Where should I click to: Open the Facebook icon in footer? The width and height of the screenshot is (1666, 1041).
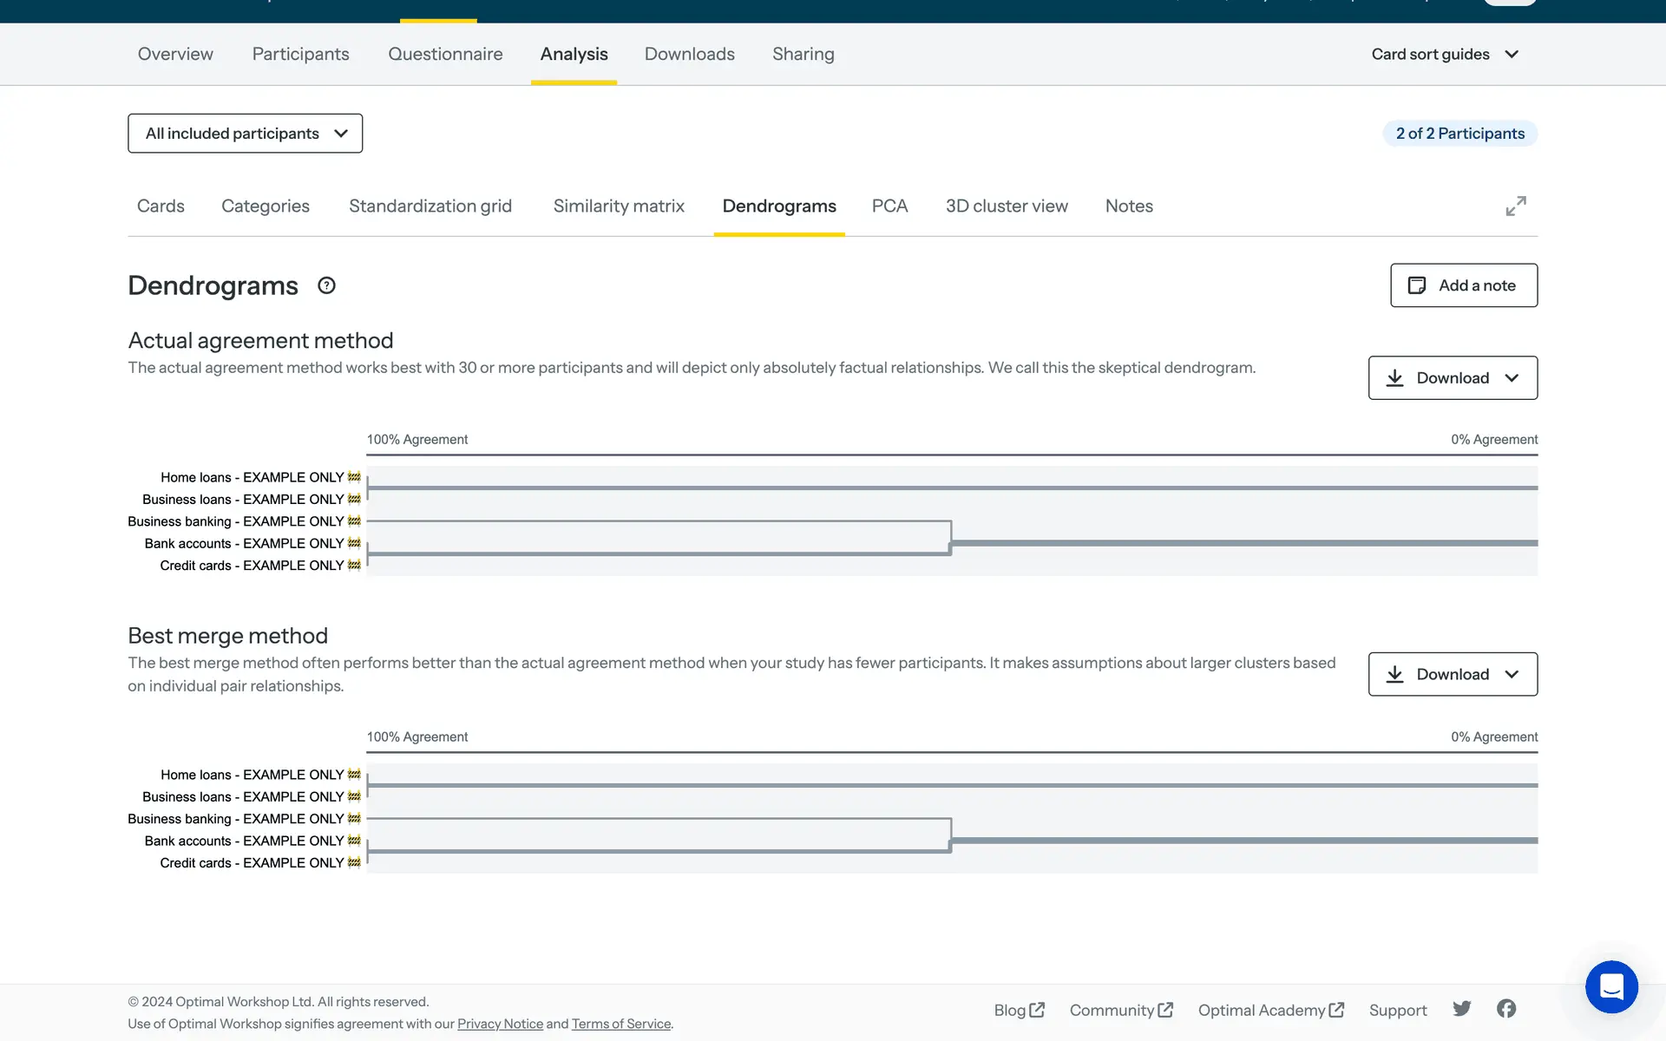point(1506,1008)
